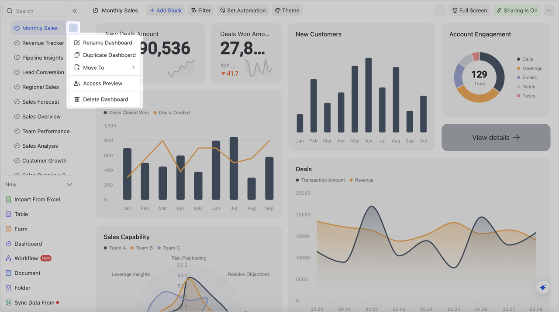Toggle Team C legend in Sales Capability

tap(169, 248)
